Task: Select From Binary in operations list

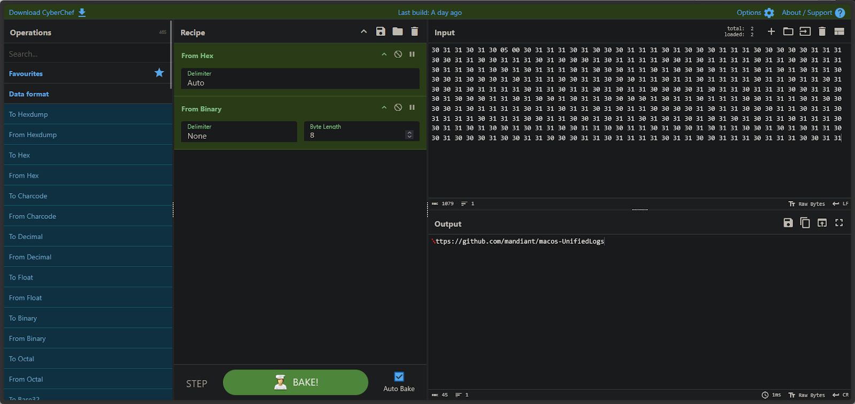Action: click(88, 338)
